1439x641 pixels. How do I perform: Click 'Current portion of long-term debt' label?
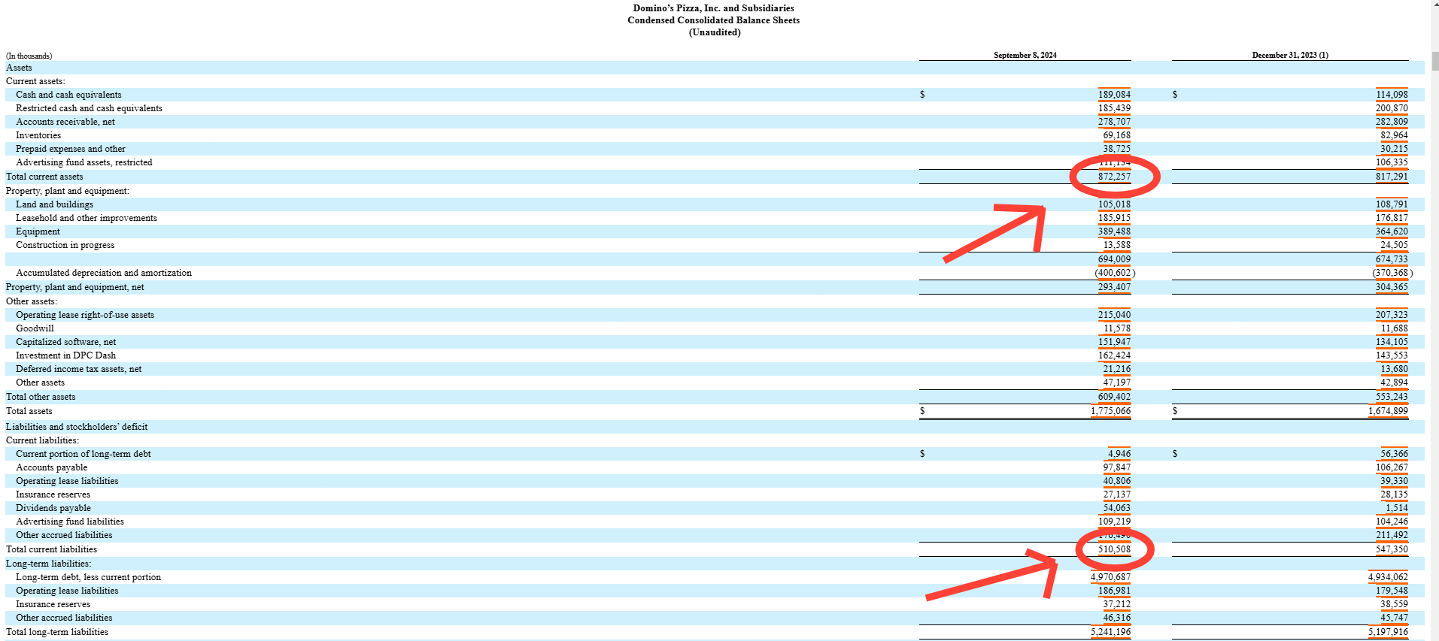coord(83,454)
